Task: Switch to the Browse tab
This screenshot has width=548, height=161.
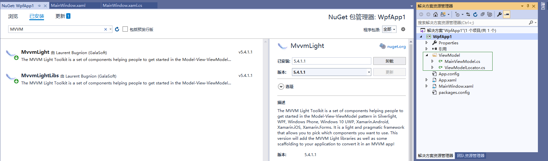Action: click(x=13, y=16)
